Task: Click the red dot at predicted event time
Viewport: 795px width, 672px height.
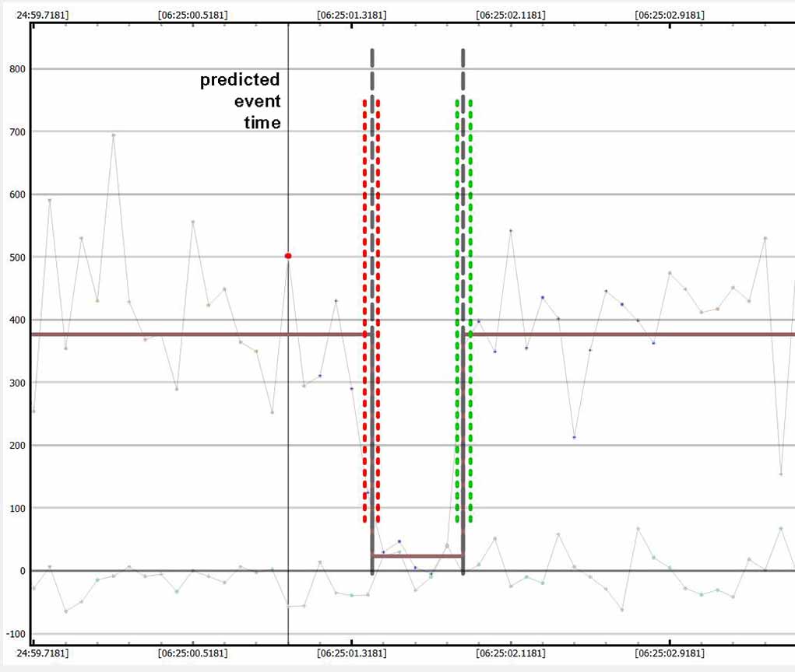Action: 288,255
